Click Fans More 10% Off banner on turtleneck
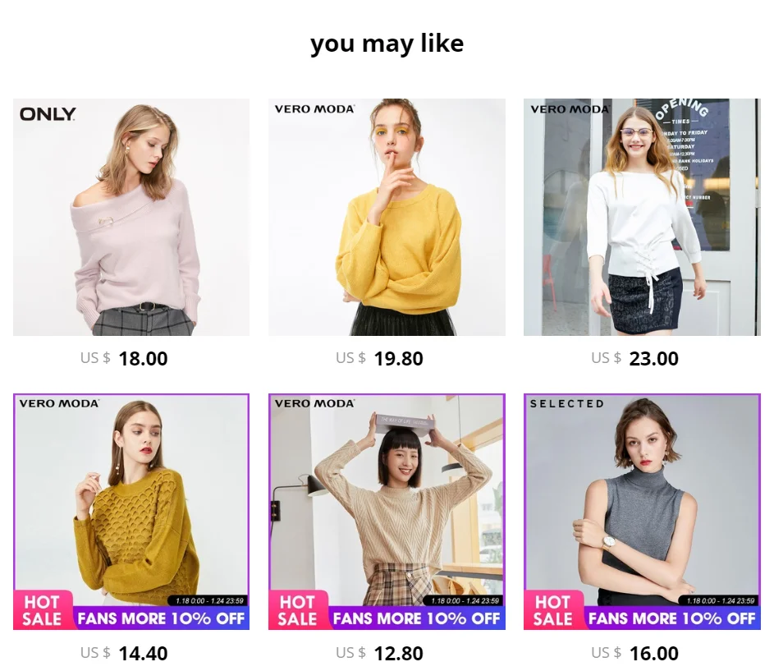Screen dimensions: 774x671 click(672, 618)
